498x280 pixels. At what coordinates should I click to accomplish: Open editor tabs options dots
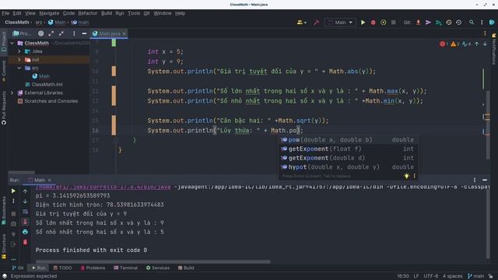[x=485, y=33]
